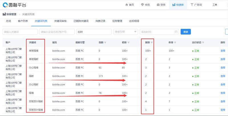Viewport: 228px width, 116px height.
Task: Click 查看 link for 单玻隔墙 row
Action: [223, 51]
